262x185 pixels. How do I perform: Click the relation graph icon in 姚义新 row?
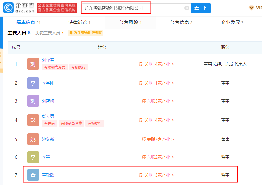click(144, 139)
